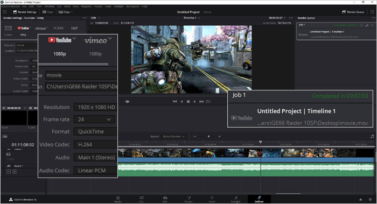Switch to the Cut page
The width and height of the screenshot is (377, 204).
[x=141, y=199]
